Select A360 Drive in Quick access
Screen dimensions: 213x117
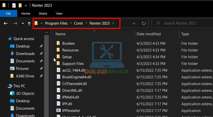25,76
